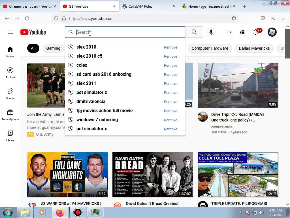Screen dimensions: 290x218
Task: Select the Gaming filter chip
Action: (x=53, y=48)
